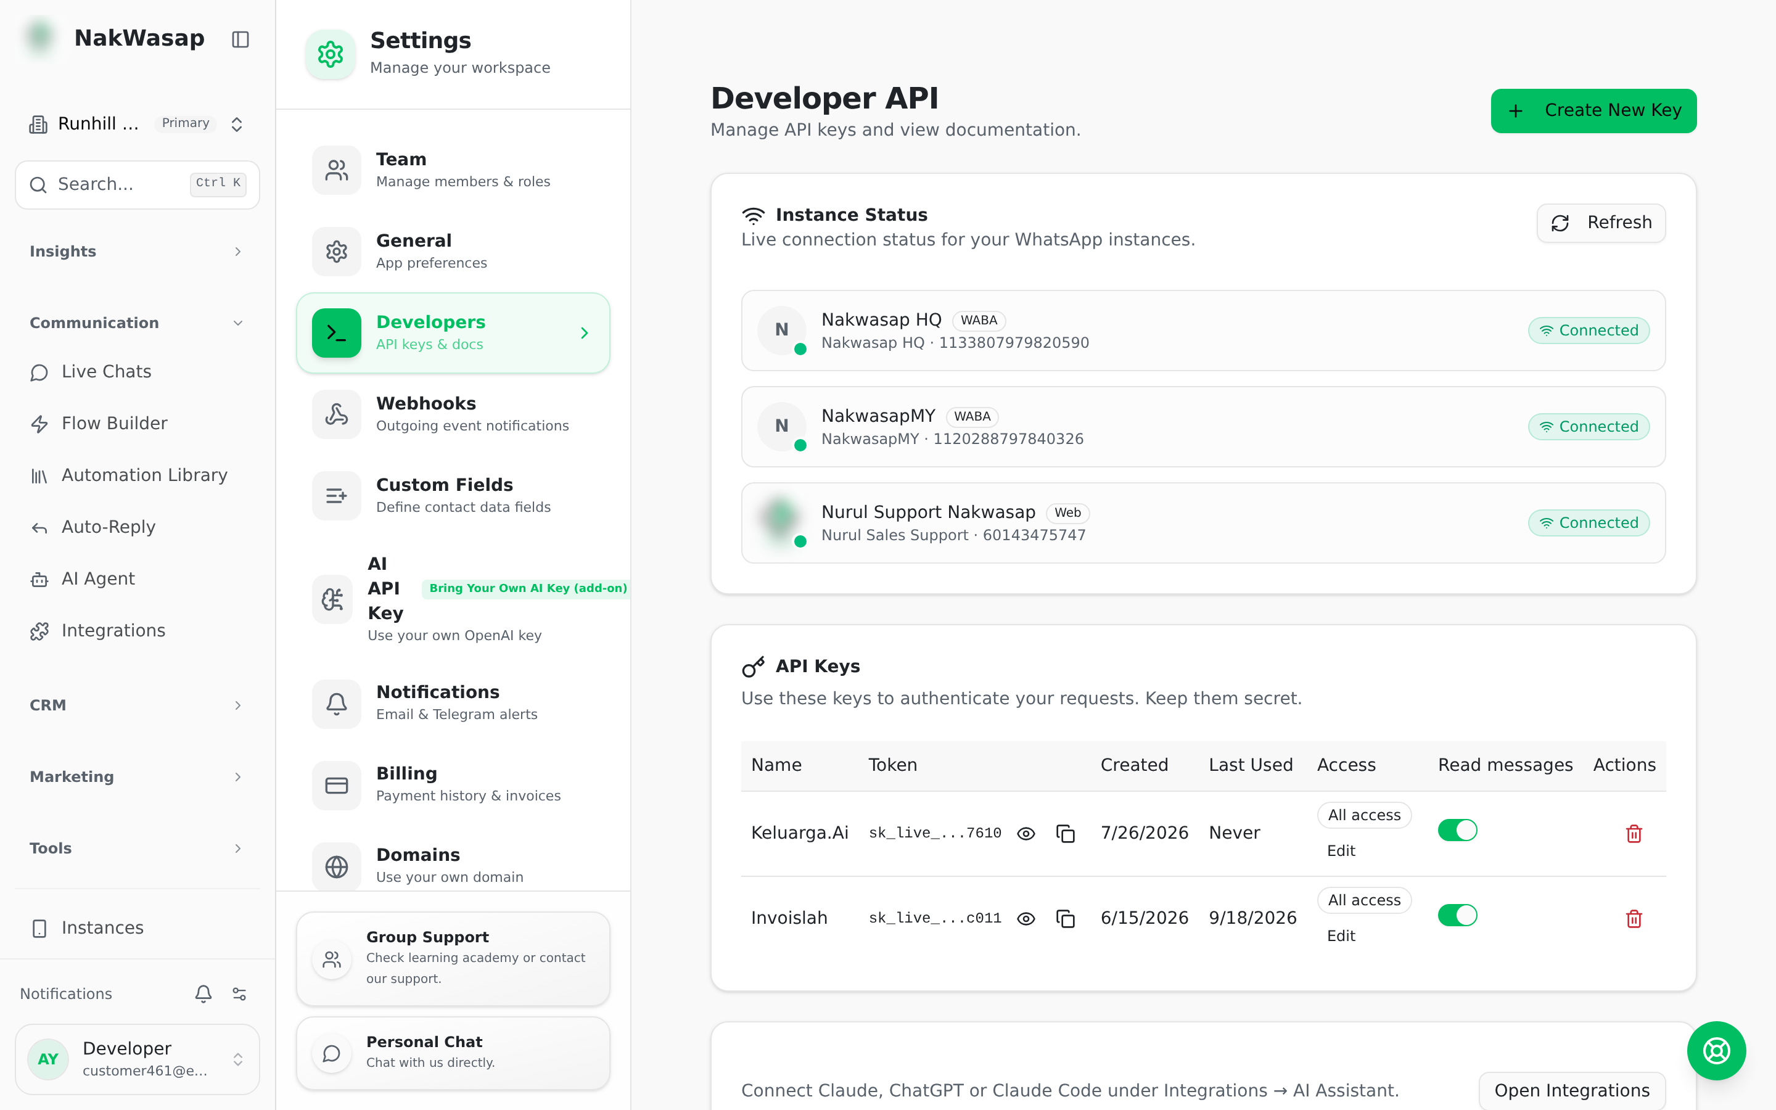The image size is (1776, 1110).
Task: Open Instances in sidebar
Action: click(x=138, y=928)
